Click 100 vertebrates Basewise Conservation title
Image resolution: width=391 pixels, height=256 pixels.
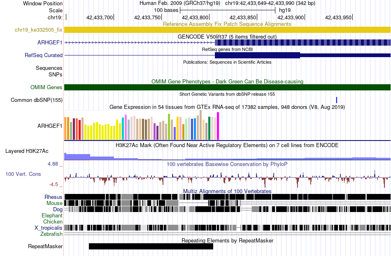[227, 164]
